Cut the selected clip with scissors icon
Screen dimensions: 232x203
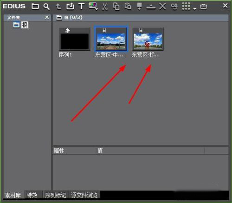pyautogui.click(x=105, y=7)
